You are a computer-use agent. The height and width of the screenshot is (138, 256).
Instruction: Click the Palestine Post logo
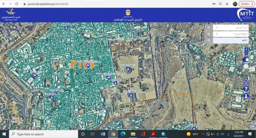pyautogui.click(x=11, y=14)
